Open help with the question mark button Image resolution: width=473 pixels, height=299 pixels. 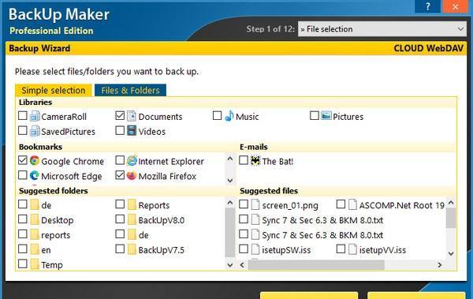[x=427, y=6]
